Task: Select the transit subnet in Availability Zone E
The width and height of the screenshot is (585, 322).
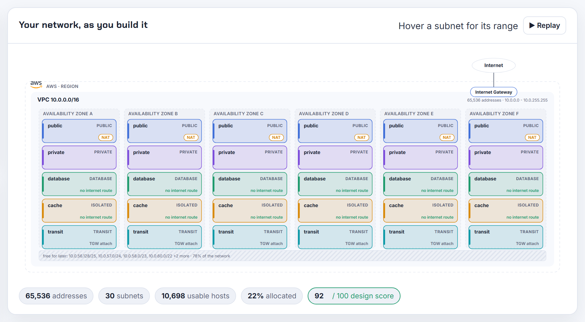Action: coord(420,237)
